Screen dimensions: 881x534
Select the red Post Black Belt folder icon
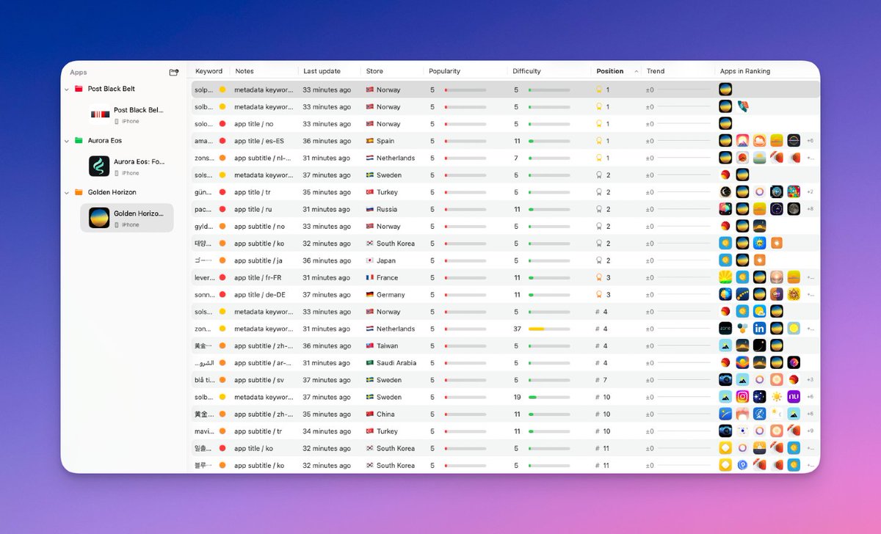pyautogui.click(x=79, y=89)
